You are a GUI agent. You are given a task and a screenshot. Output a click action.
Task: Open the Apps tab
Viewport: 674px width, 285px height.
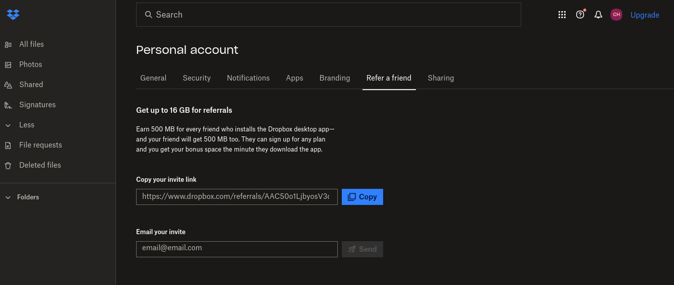click(x=294, y=78)
